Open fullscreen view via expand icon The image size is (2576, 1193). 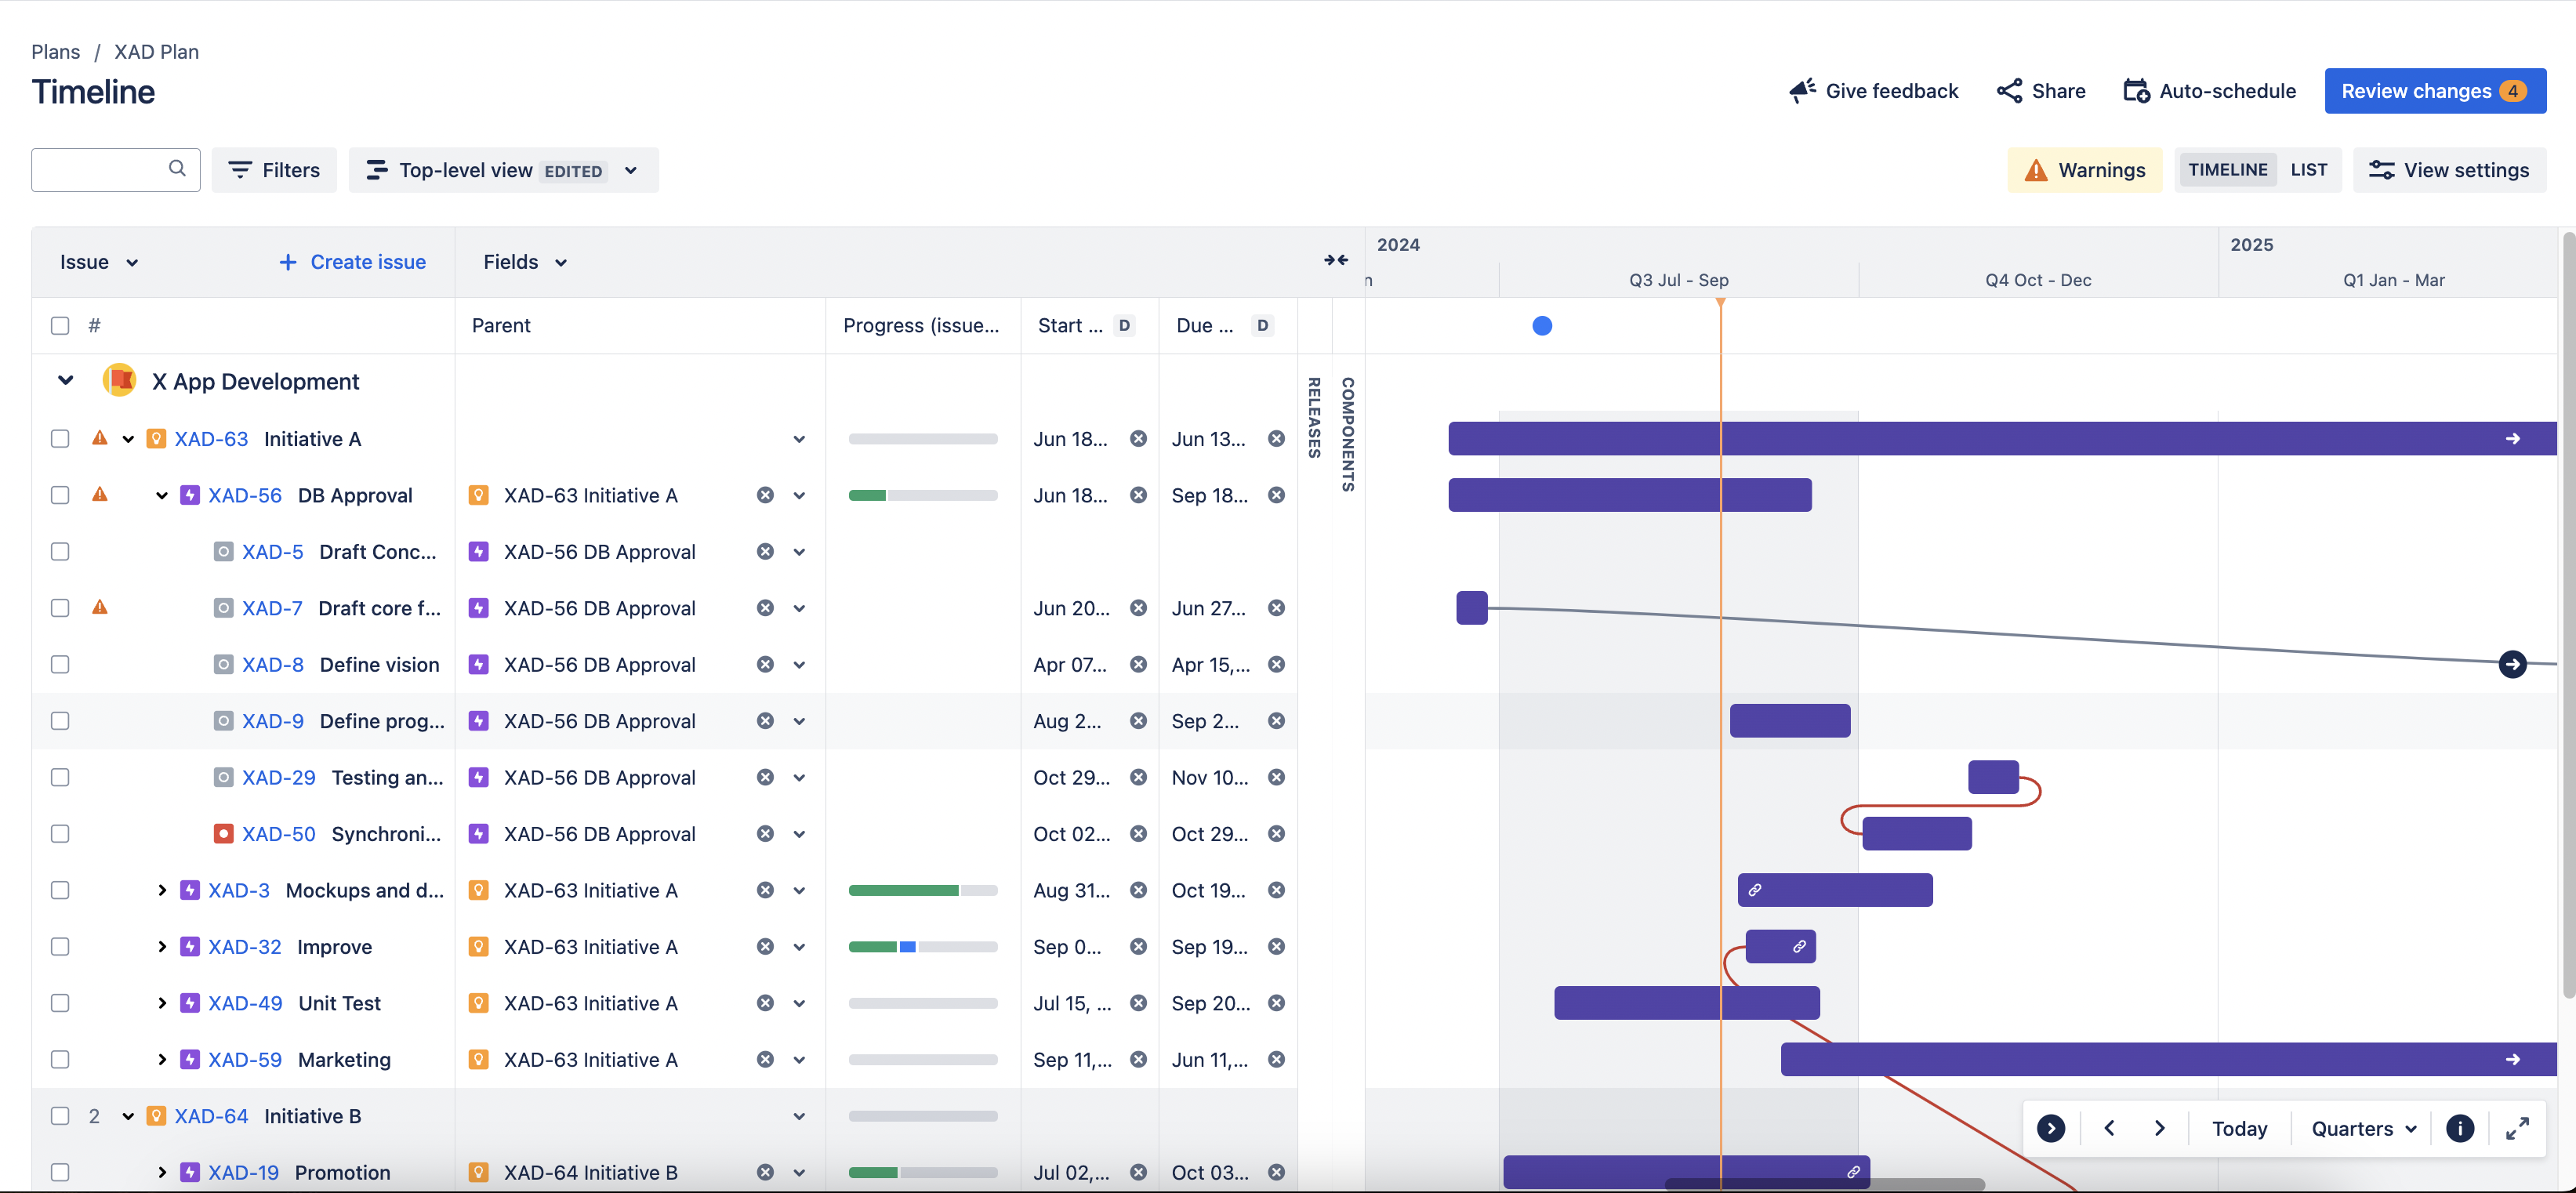pyautogui.click(x=2519, y=1128)
